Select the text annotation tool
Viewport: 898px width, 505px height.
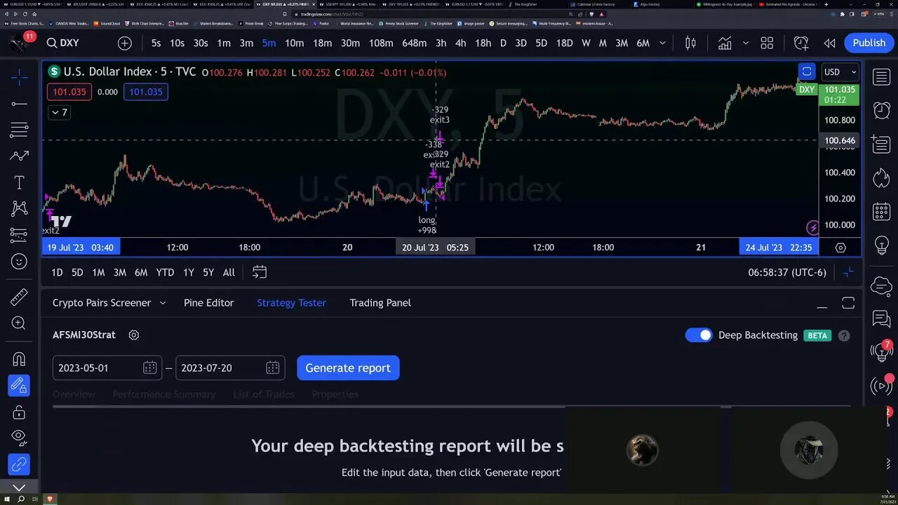coord(19,182)
